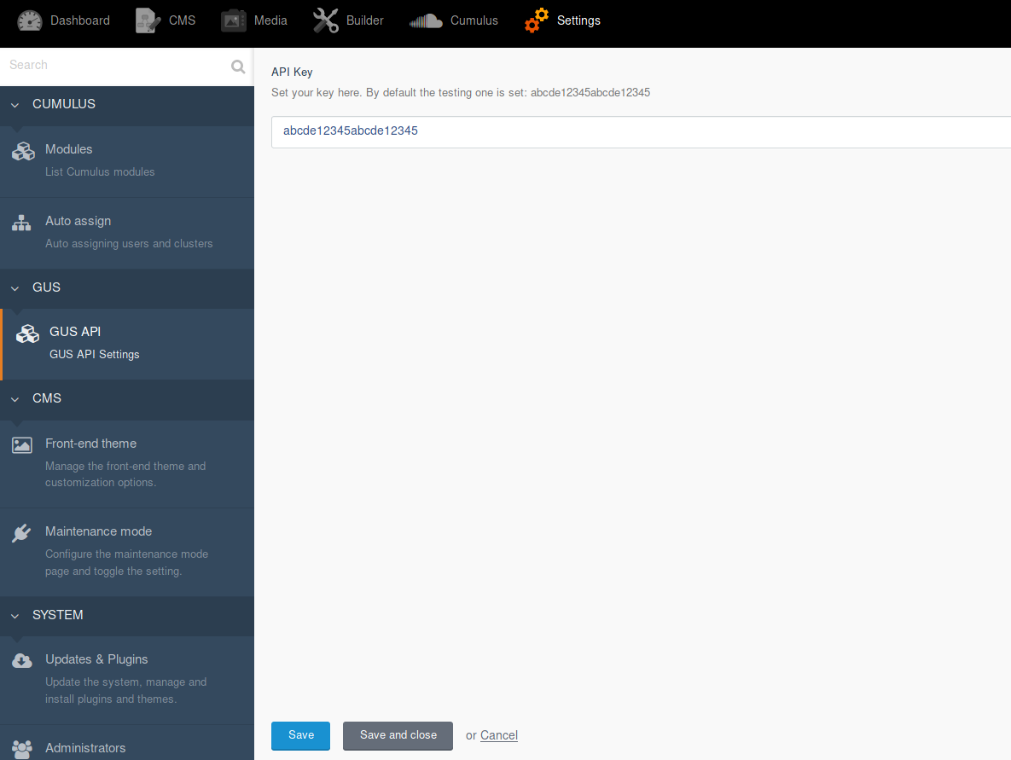Click the blue Save button
The width and height of the screenshot is (1011, 760).
pyautogui.click(x=300, y=735)
